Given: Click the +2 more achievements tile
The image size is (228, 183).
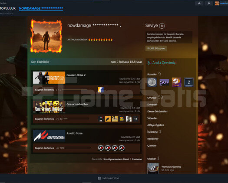Looking at the screenshot, I should (135, 119).
